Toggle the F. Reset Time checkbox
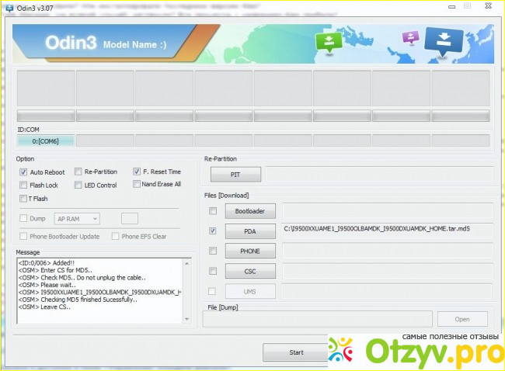The height and width of the screenshot is (371, 505). 137,172
